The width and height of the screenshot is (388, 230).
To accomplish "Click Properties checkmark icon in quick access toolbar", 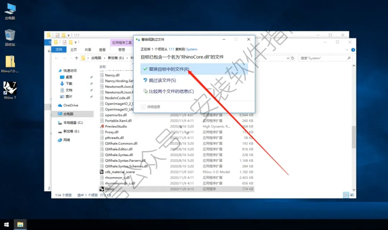I will click(64, 42).
